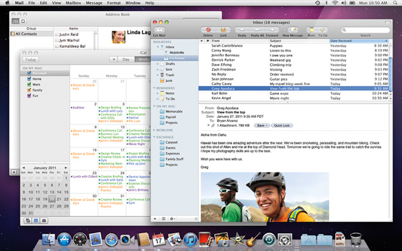Expand the Drafts mailbox triangle

click(158, 64)
